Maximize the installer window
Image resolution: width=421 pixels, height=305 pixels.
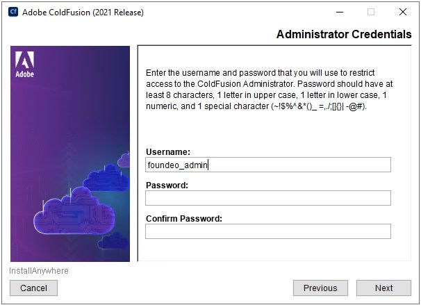(x=371, y=12)
